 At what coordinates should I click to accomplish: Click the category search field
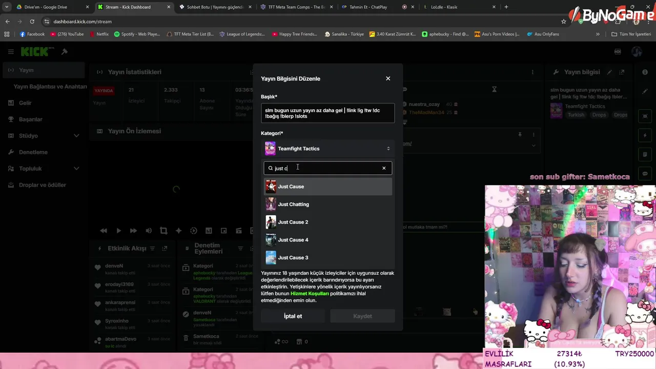point(327,168)
